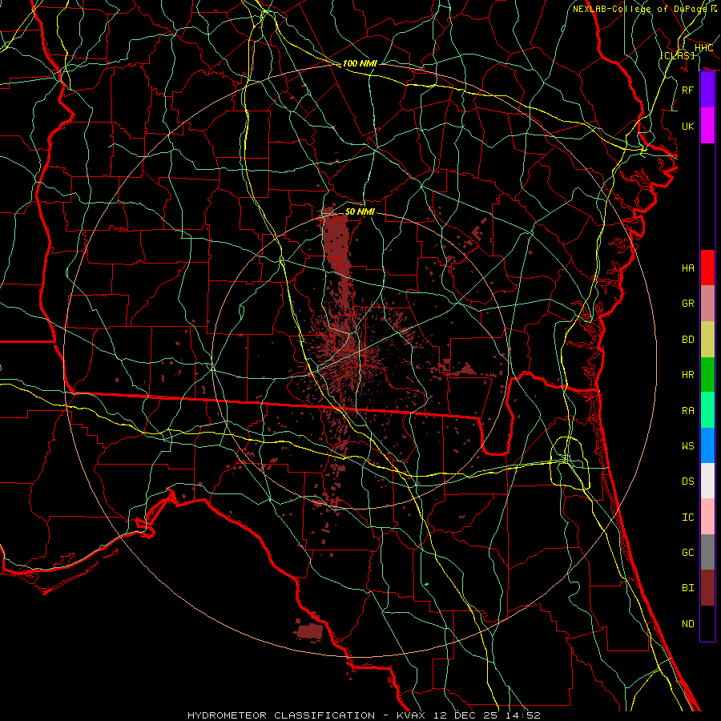Click the dusty pink GR legend swatch
Screen dimensions: 721x721
(x=707, y=303)
